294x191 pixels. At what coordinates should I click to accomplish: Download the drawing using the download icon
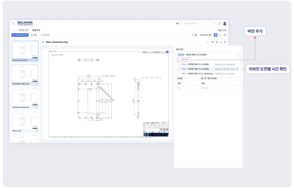tap(221, 42)
